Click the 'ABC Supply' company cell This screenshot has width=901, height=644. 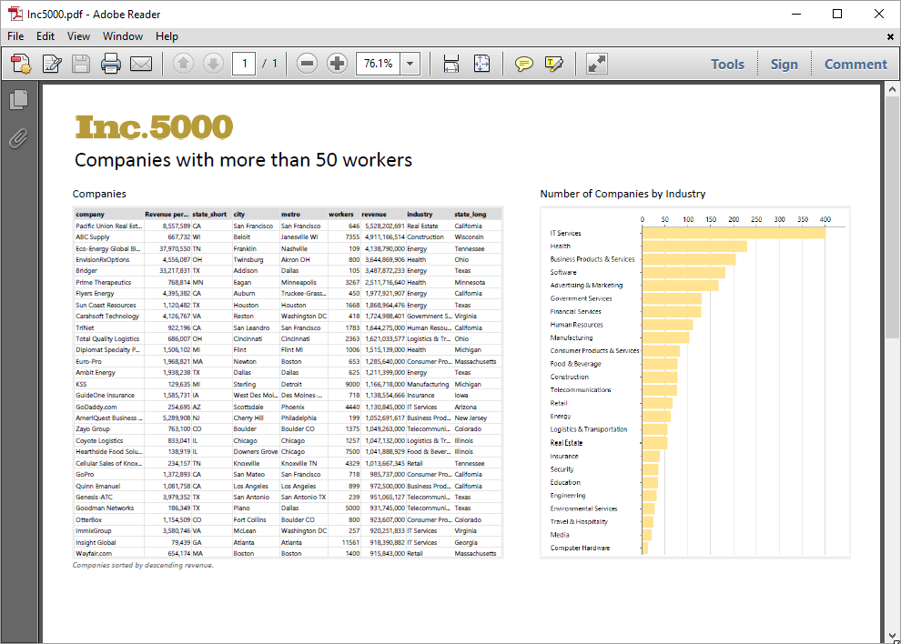tap(108, 236)
